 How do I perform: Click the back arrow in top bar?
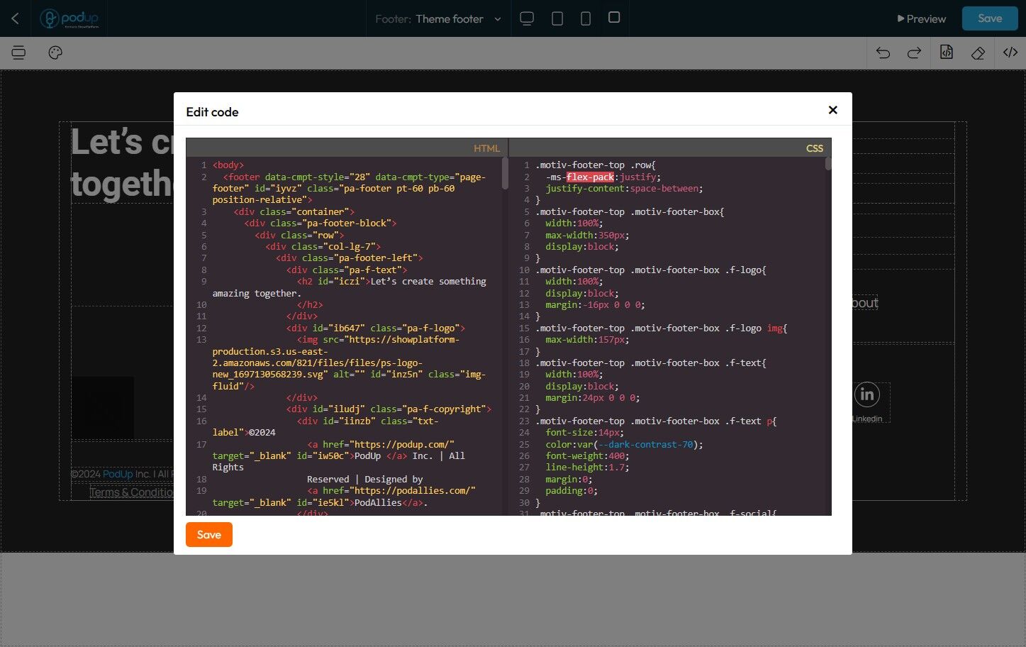pyautogui.click(x=15, y=18)
